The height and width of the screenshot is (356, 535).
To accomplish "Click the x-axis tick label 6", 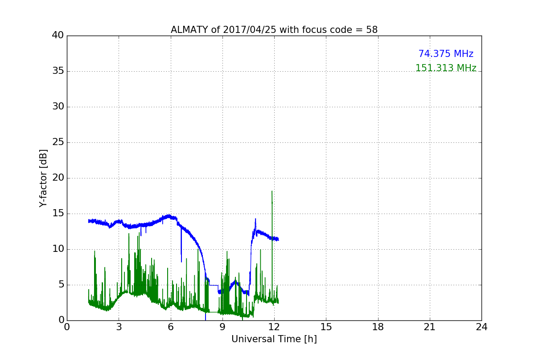I will (x=171, y=327).
